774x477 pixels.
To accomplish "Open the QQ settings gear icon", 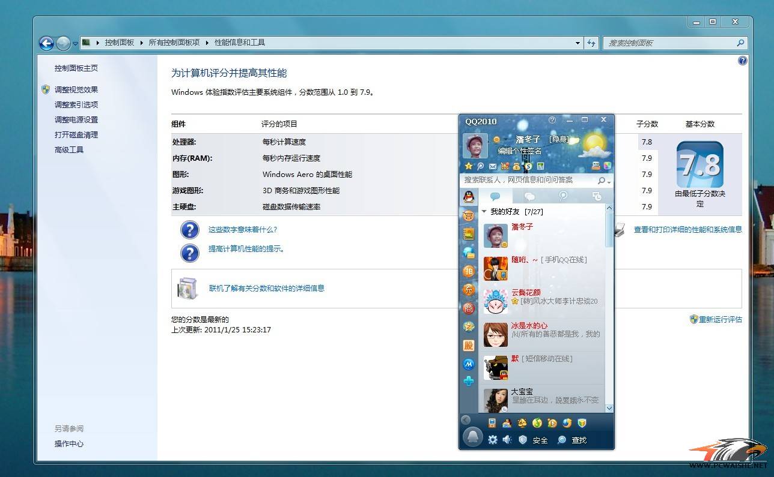I will pyautogui.click(x=493, y=440).
